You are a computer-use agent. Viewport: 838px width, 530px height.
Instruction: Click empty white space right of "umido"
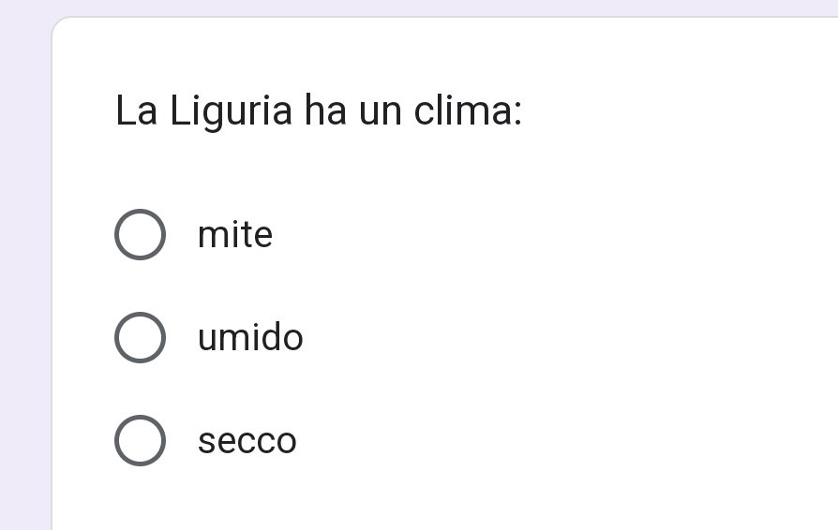562,337
